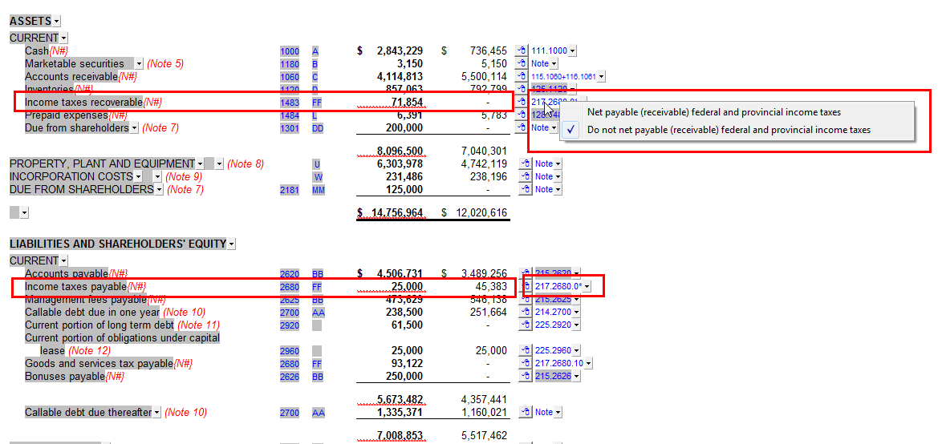This screenshot has width=942, height=444.
Task: Click account number link 2920
Action: (x=290, y=325)
